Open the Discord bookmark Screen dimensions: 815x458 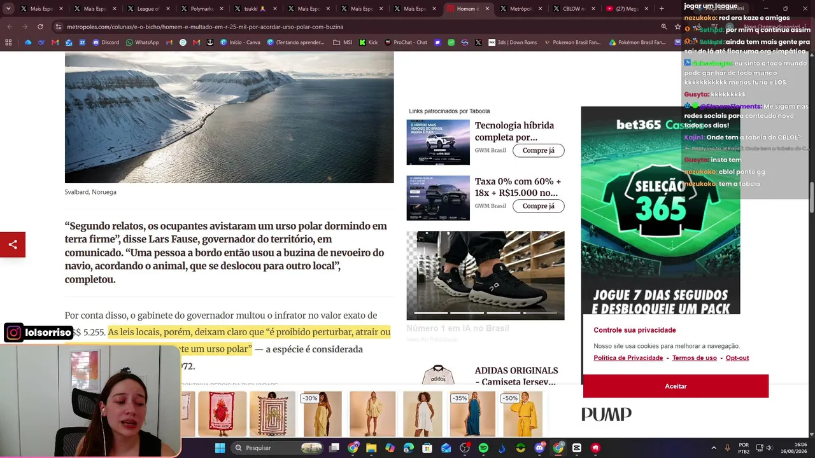pos(106,43)
